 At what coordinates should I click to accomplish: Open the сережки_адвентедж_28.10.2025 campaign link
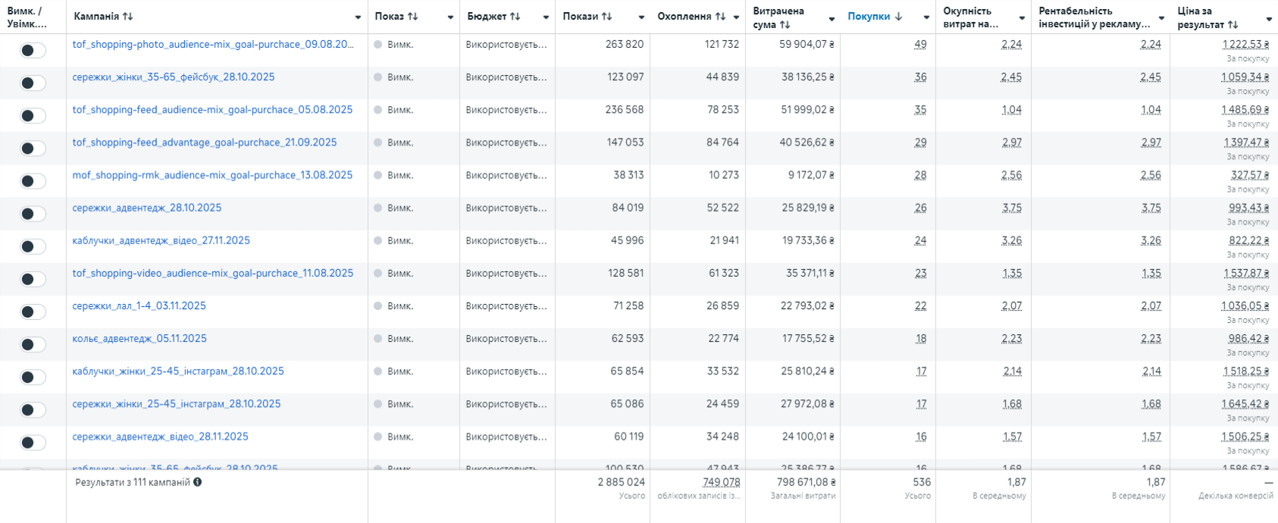[x=147, y=208]
